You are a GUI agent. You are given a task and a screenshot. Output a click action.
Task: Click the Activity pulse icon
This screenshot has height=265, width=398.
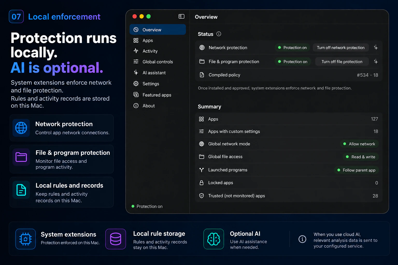click(x=136, y=51)
